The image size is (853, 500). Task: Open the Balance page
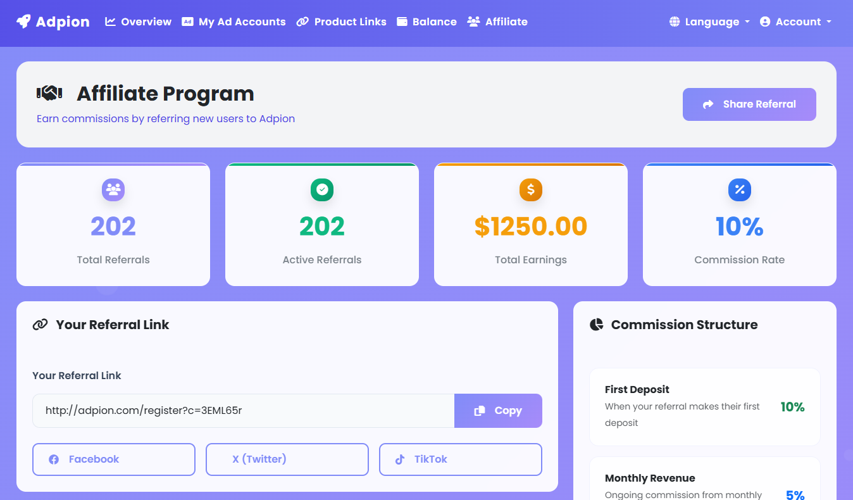426,22
